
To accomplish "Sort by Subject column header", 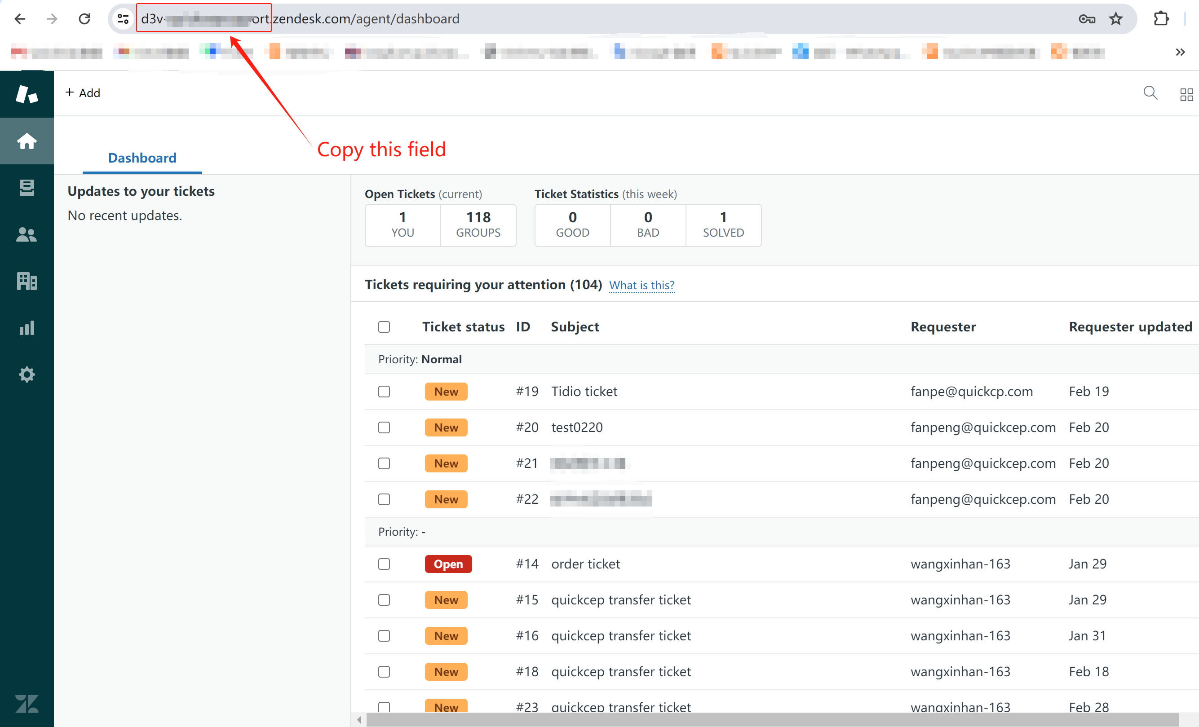I will 575,327.
